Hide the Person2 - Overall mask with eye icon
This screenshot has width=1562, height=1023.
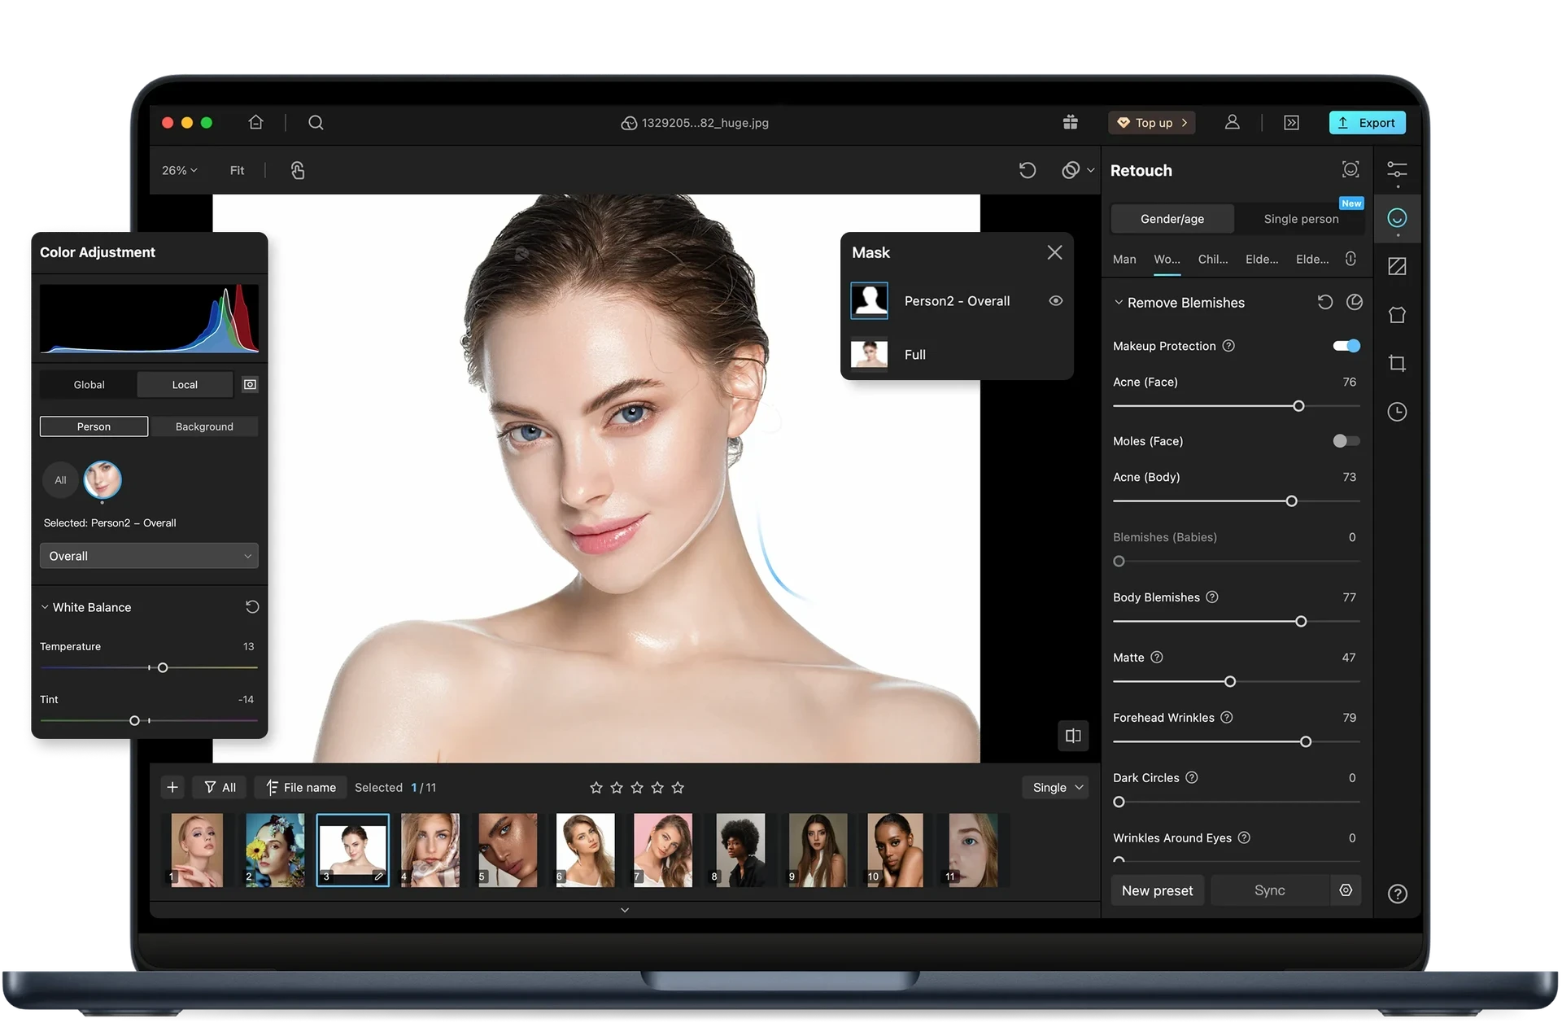(1055, 301)
